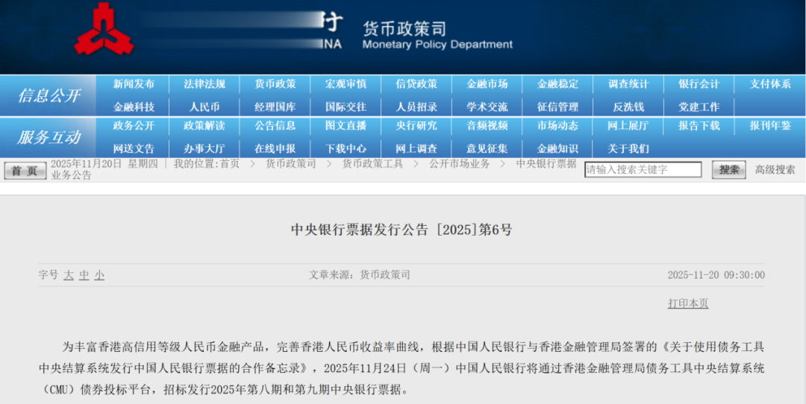Open the 金融科技 menu item

pos(134,107)
